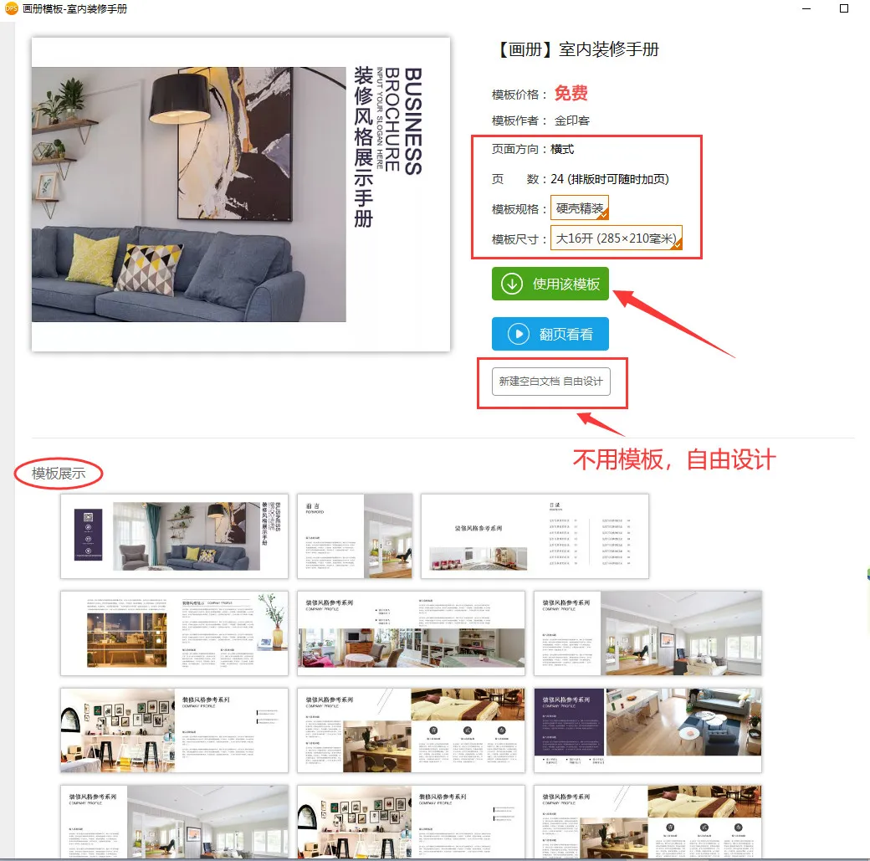Select the 大16开 (285×210毫米) size option
The width and height of the screenshot is (870, 861).
tap(616, 238)
